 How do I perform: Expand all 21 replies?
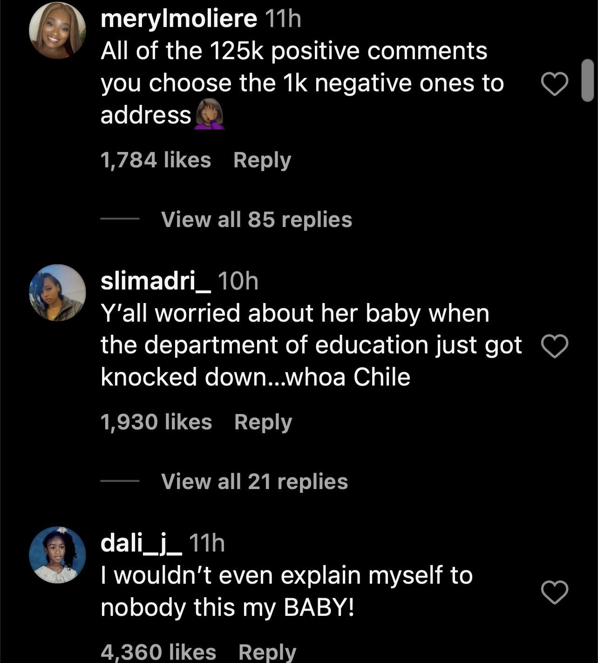254,481
